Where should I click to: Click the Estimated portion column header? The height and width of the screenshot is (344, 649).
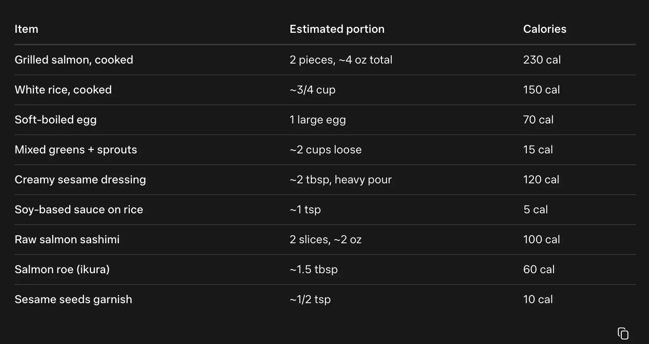(x=337, y=29)
